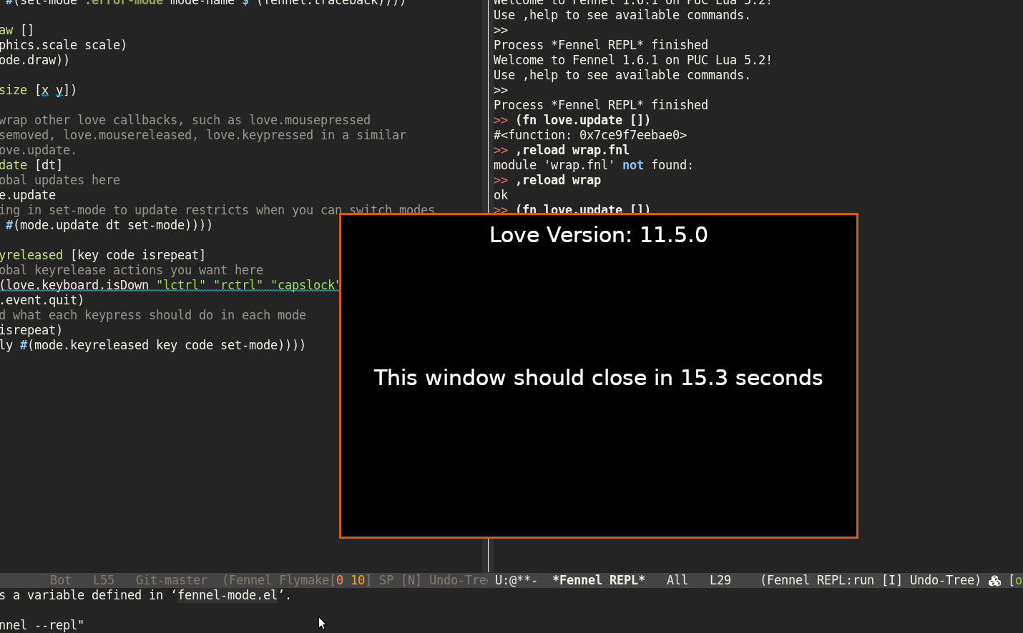Click the [N] normal state indicator
The image size is (1023, 633).
411,580
